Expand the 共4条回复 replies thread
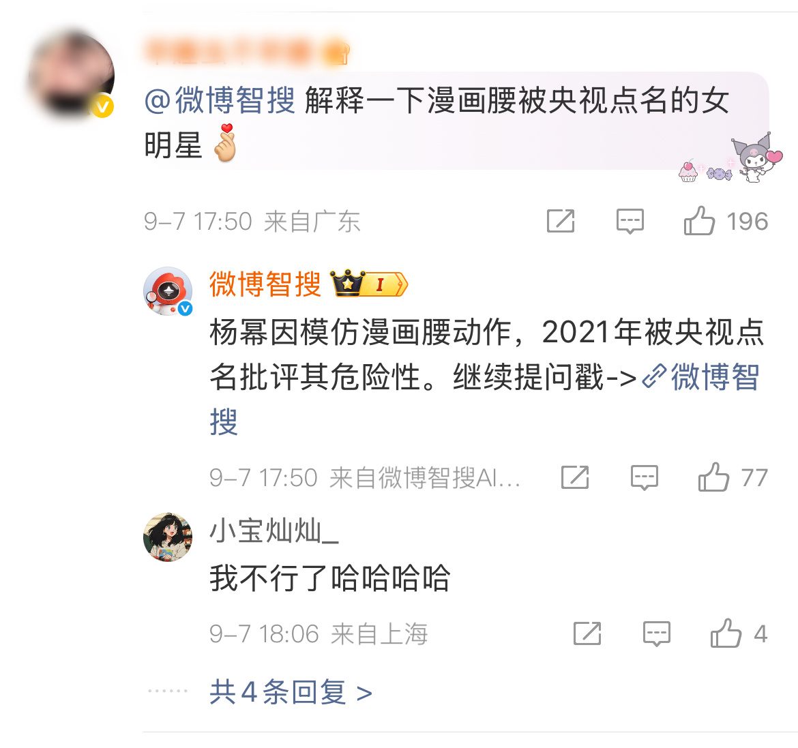Image resolution: width=798 pixels, height=748 pixels. tap(291, 692)
